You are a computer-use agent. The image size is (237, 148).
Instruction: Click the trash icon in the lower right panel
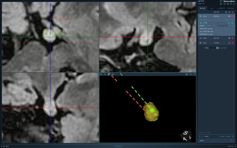coord(233,137)
